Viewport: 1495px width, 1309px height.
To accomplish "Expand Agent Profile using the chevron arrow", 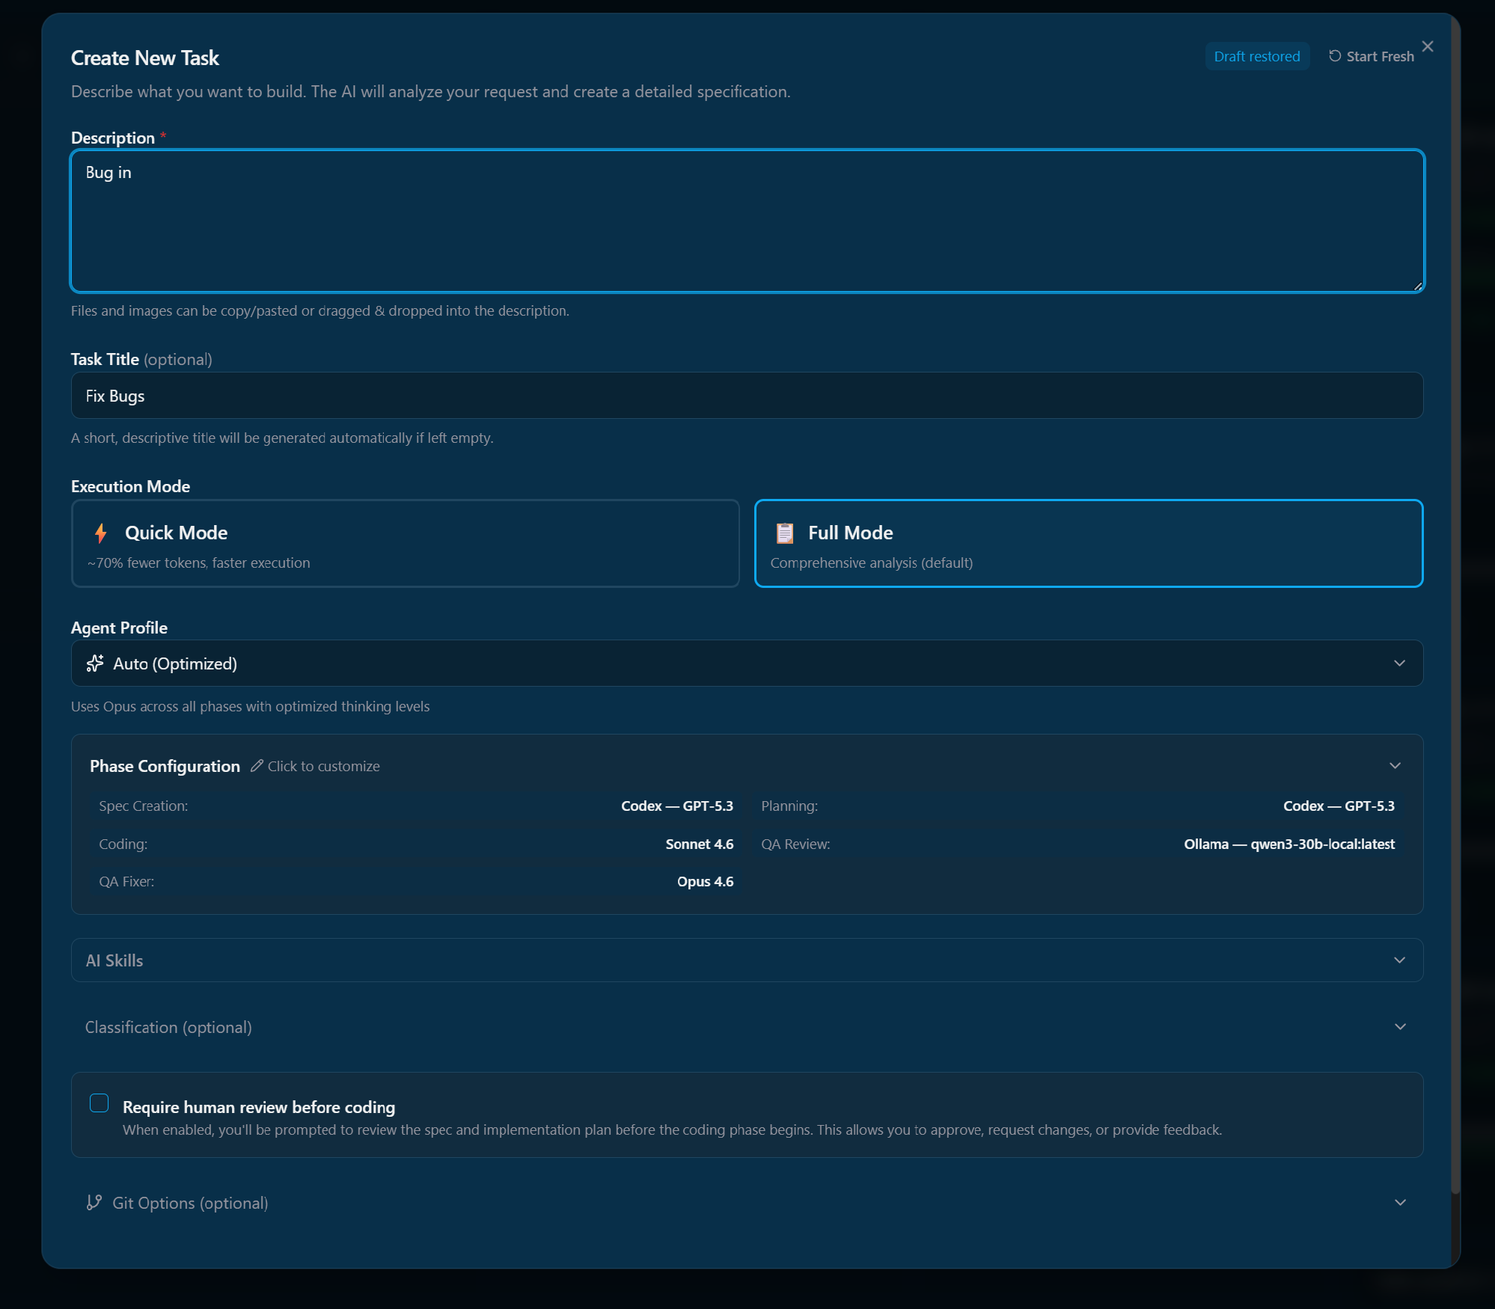I will pyautogui.click(x=1399, y=663).
